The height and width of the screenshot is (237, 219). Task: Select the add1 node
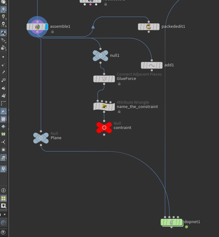[152, 65]
